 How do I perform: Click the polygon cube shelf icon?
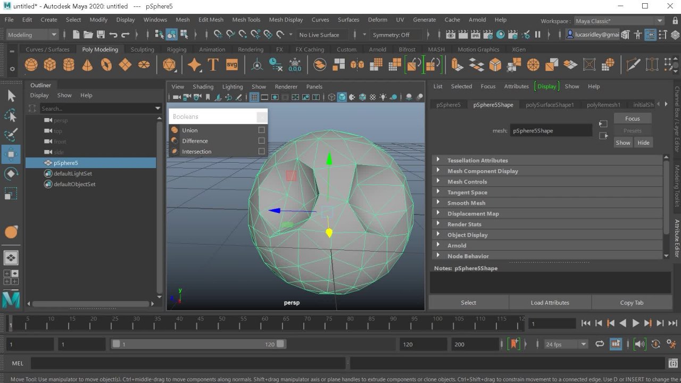[50, 65]
